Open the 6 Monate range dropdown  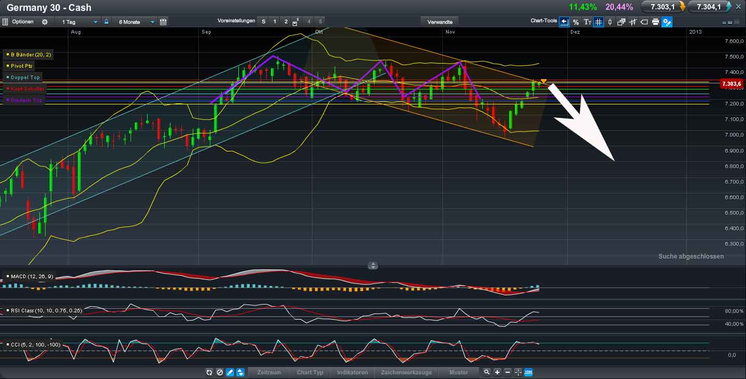pos(136,22)
